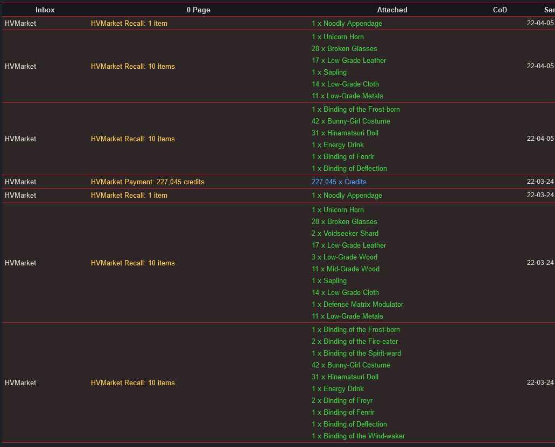
Task: Click the Attached column header
Action: coord(392,10)
